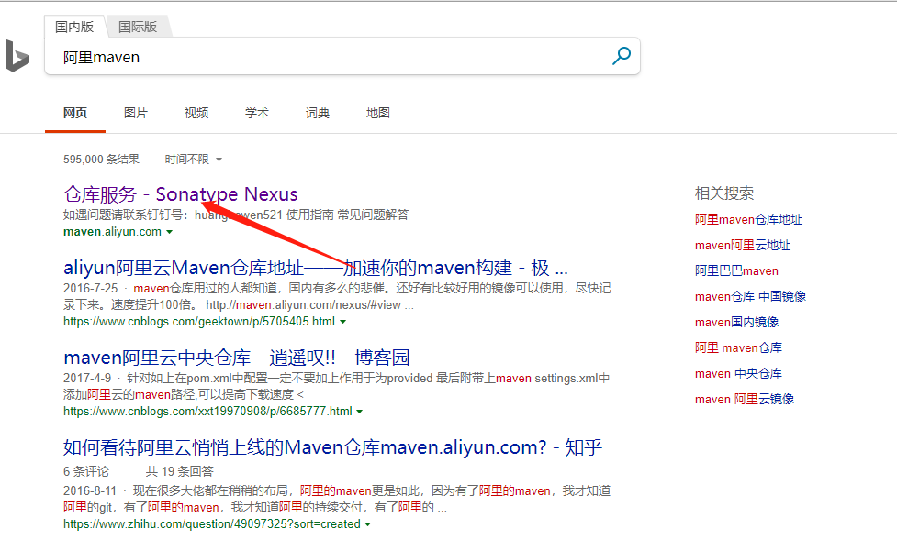Viewport: 897px width, 540px height.
Task: Click the magnifier search icon
Action: pos(622,56)
